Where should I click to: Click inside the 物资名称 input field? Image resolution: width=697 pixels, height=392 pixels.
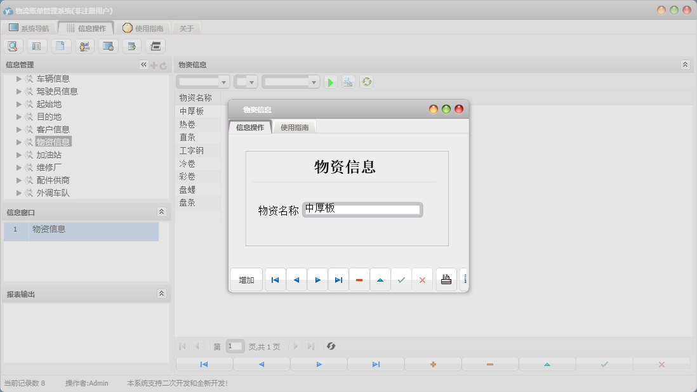click(362, 209)
